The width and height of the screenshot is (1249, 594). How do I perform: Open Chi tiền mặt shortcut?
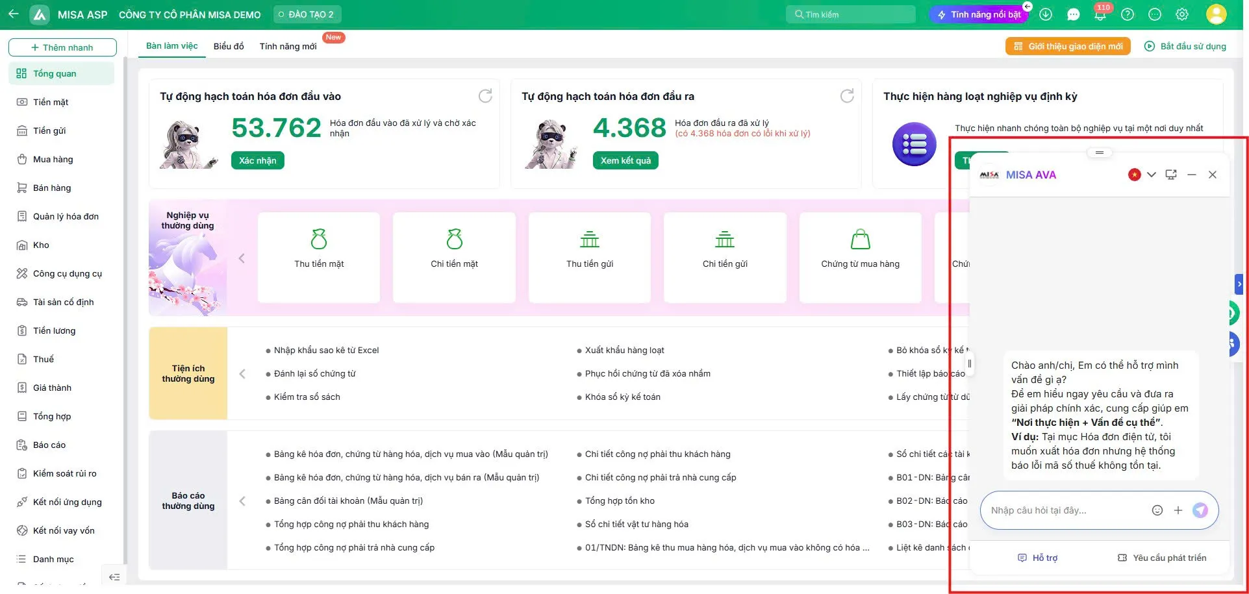454,257
